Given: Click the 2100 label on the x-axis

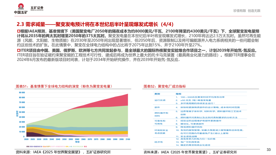Looking at the screenshot, I should coord(128,139).
